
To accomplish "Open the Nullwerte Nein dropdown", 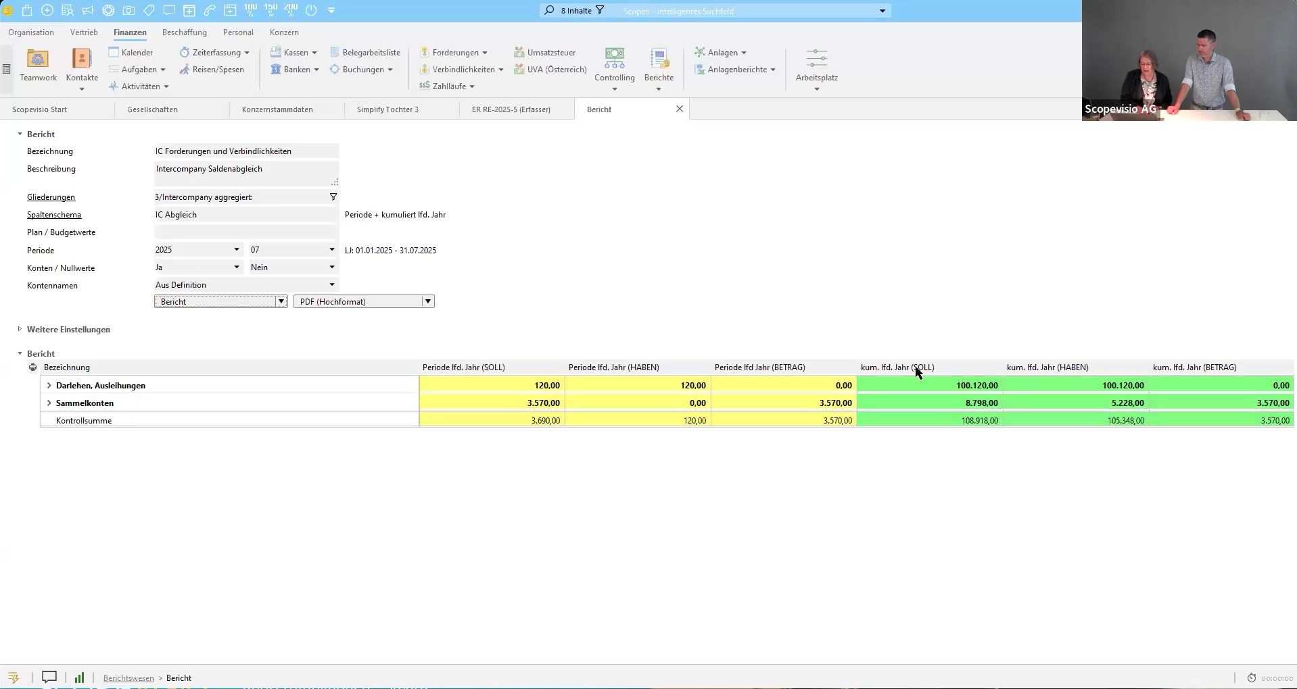I will [x=332, y=267].
